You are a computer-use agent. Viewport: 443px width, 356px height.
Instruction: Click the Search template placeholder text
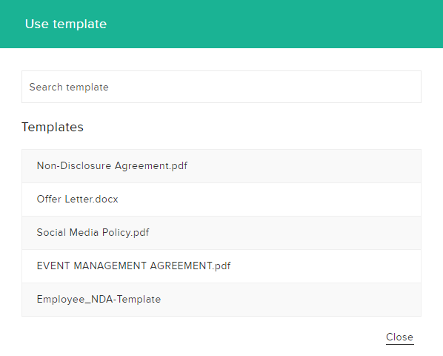pyautogui.click(x=69, y=87)
